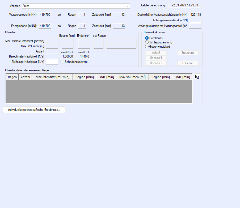Click the Max.Volumen column header
Image resolution: width=240 pixels, height=208 pixels.
(132, 77)
